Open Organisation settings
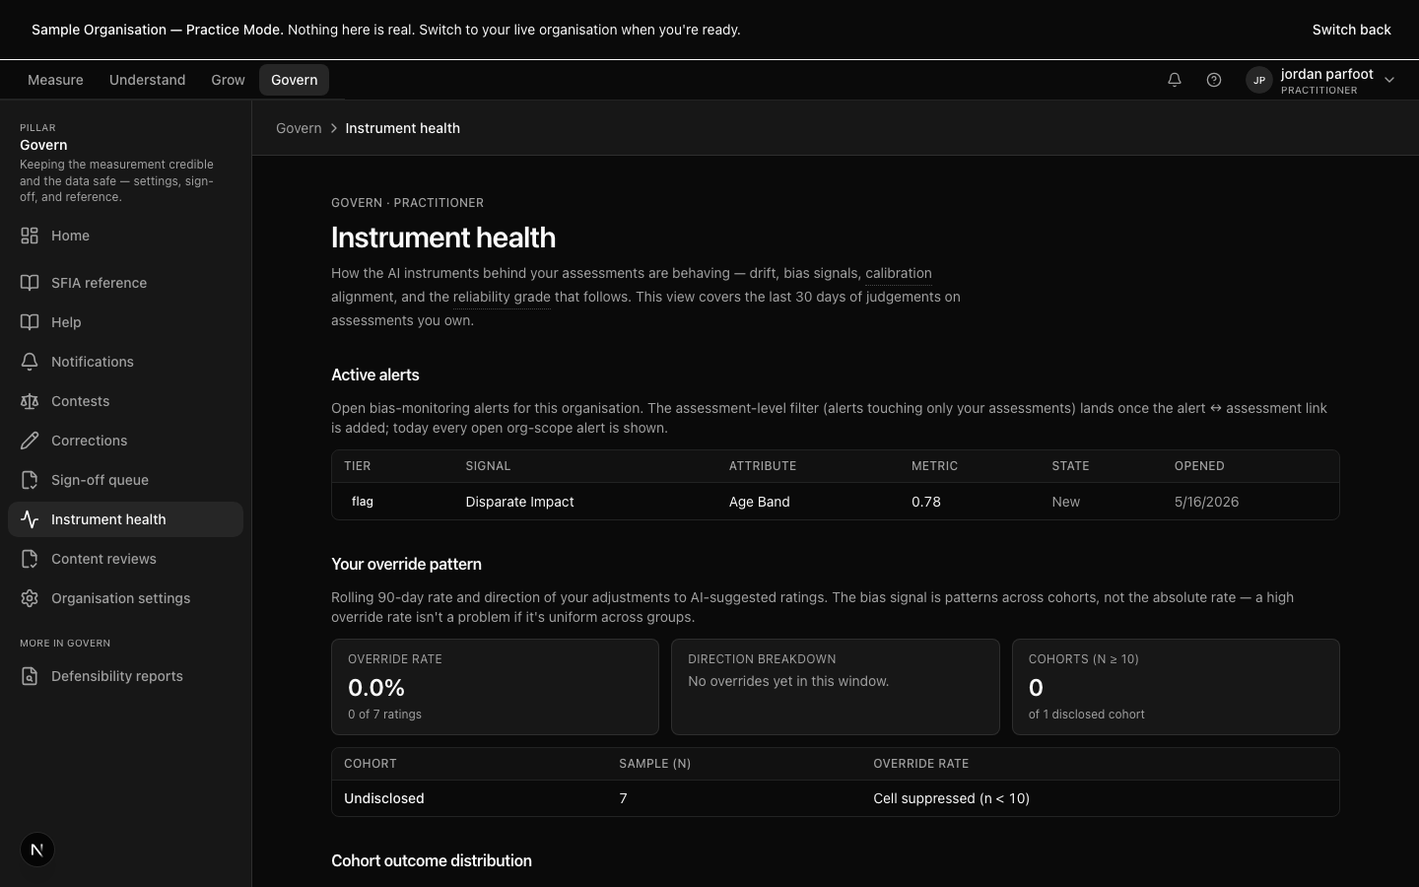 click(125, 598)
